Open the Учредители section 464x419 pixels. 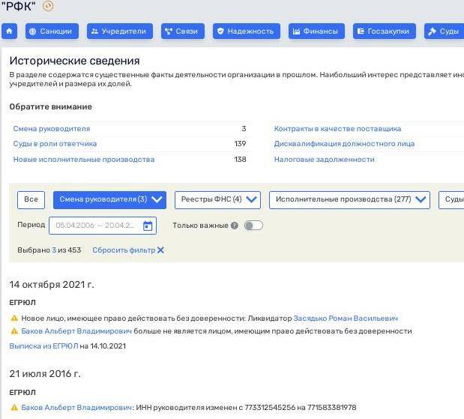click(x=120, y=31)
